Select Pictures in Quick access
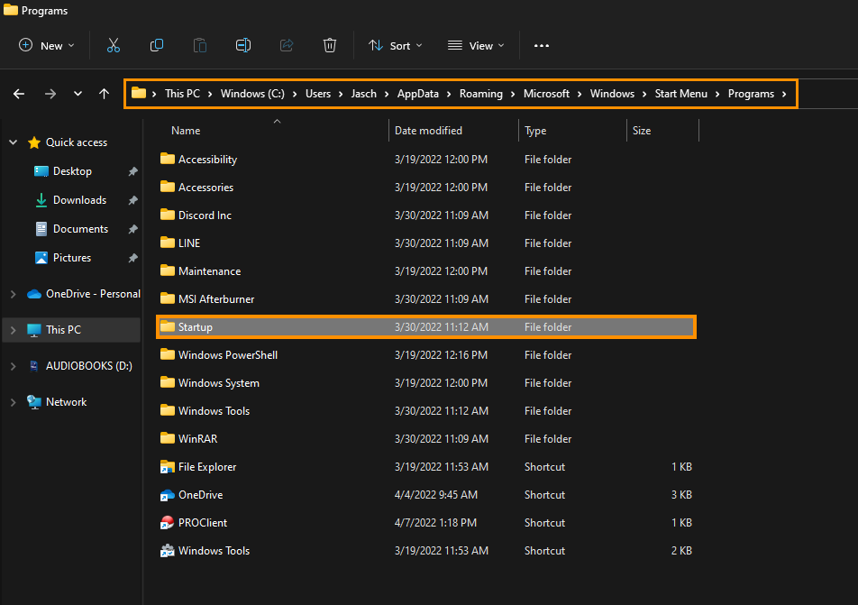 pos(72,258)
